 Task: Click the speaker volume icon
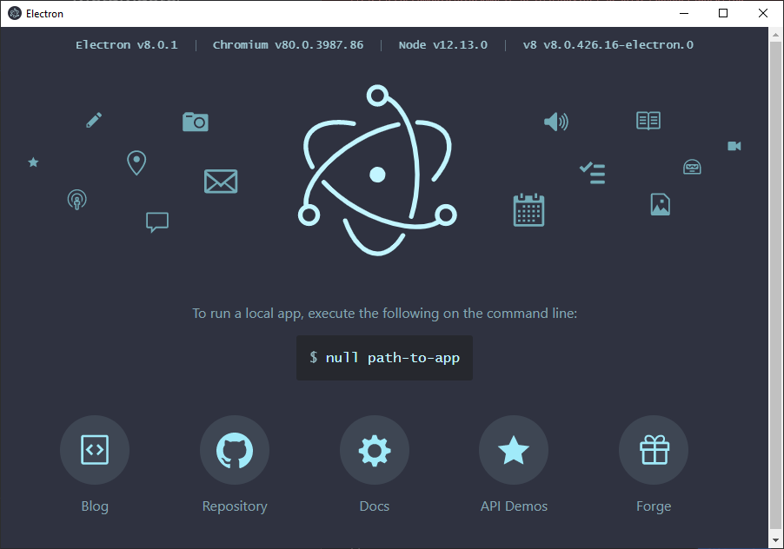coord(556,122)
